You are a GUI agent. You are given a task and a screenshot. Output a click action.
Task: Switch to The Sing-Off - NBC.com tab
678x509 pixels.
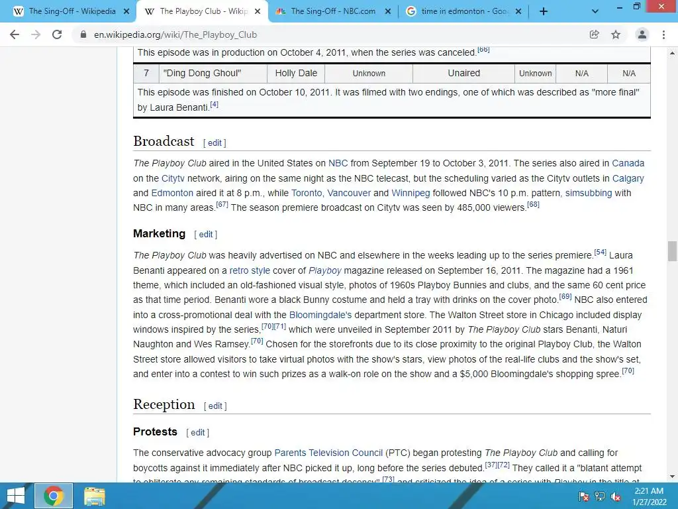[333, 12]
